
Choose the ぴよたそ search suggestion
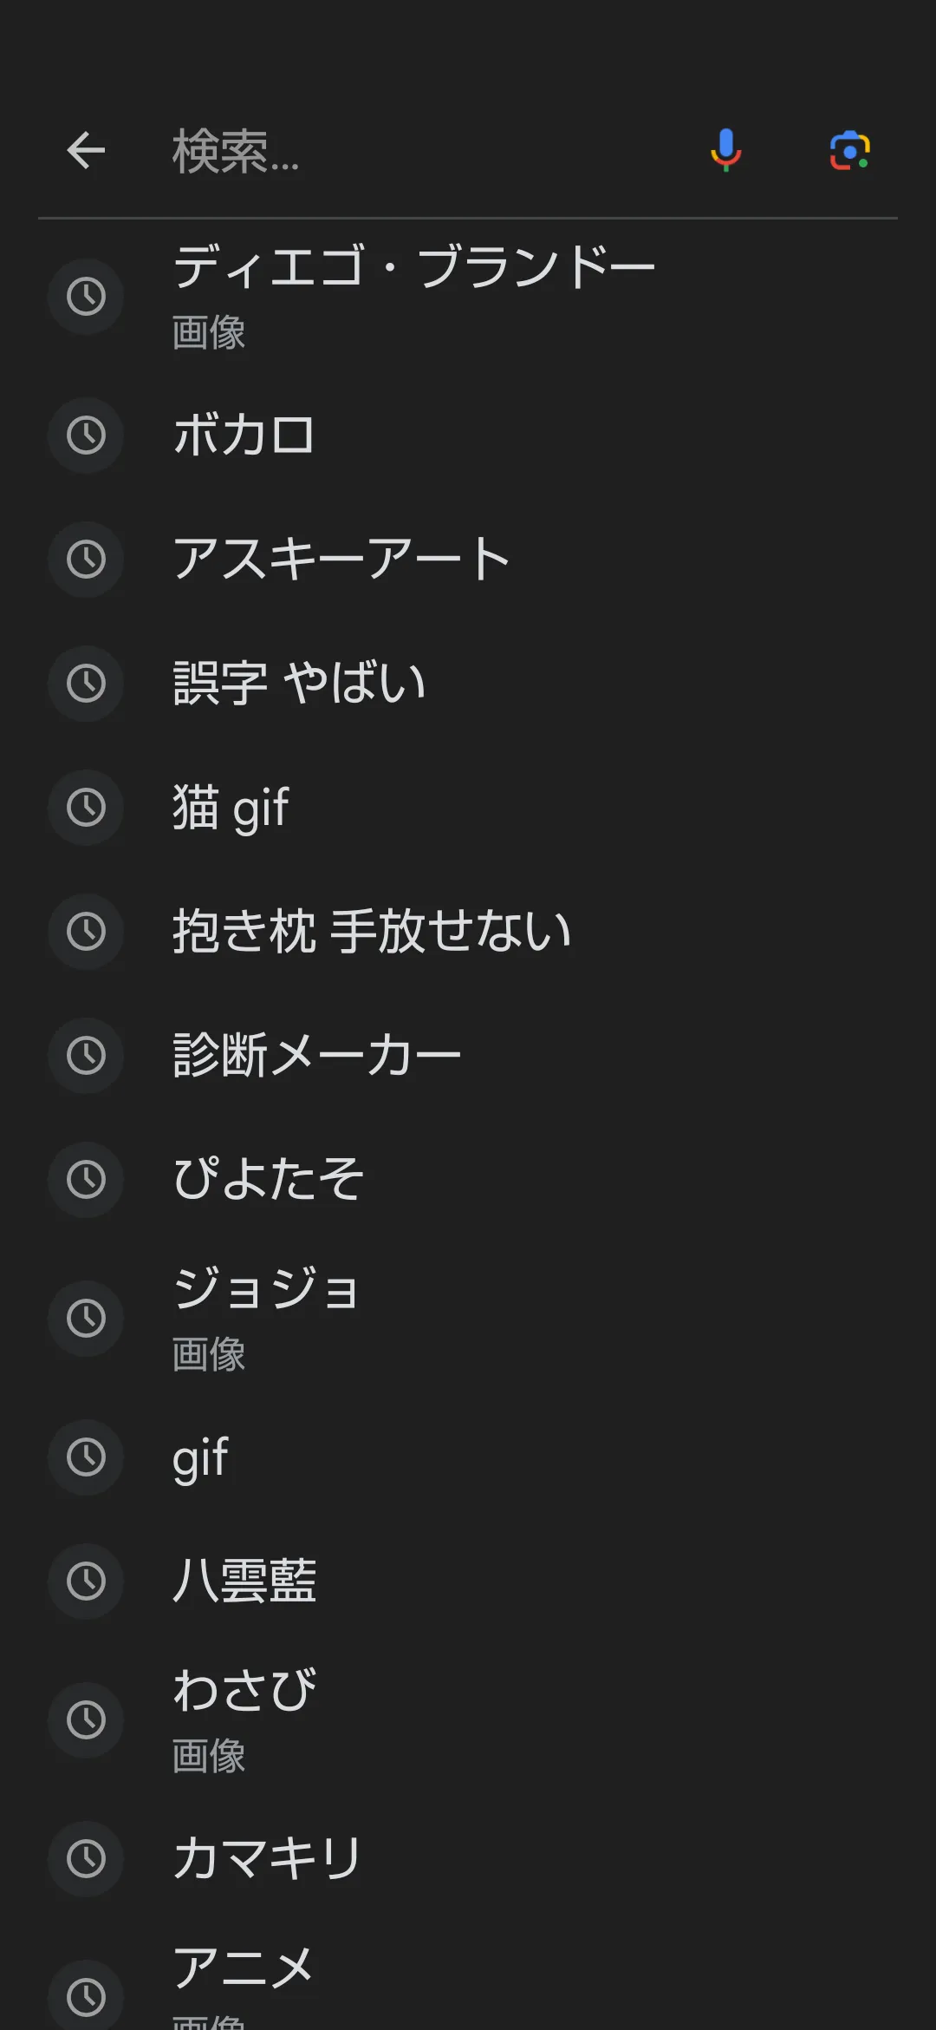click(x=269, y=1179)
